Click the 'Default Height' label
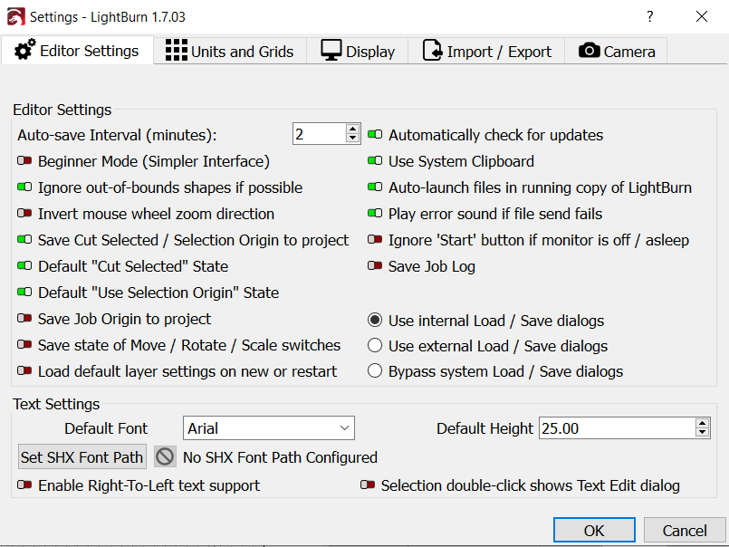729x547 pixels. 484,428
